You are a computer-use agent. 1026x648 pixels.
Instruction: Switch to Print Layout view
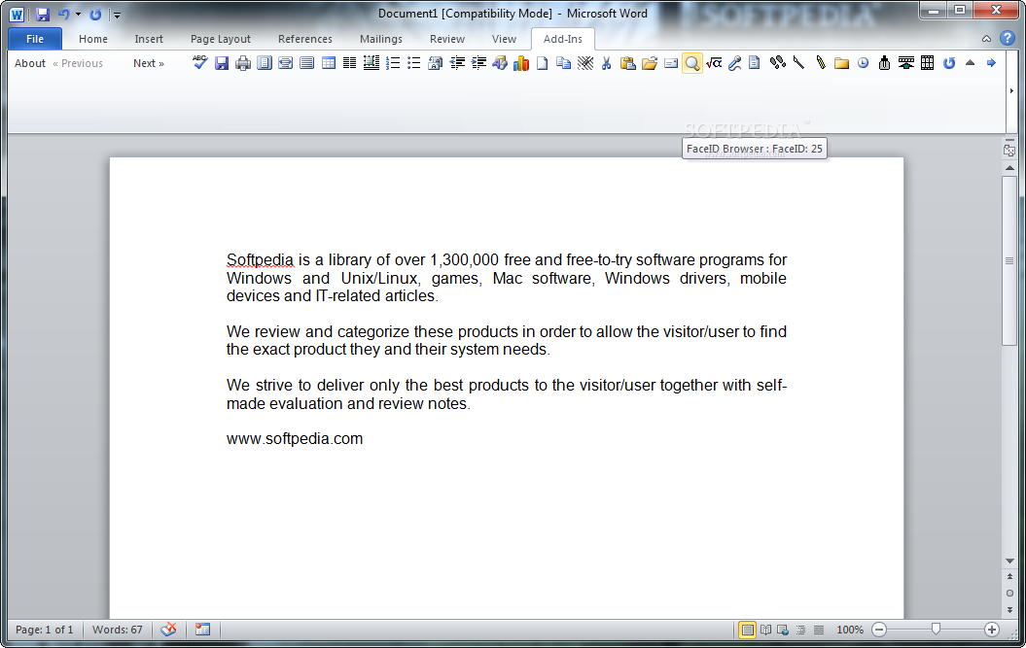[x=747, y=630]
